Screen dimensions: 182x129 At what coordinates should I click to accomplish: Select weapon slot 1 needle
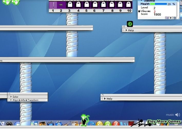(53, 5)
